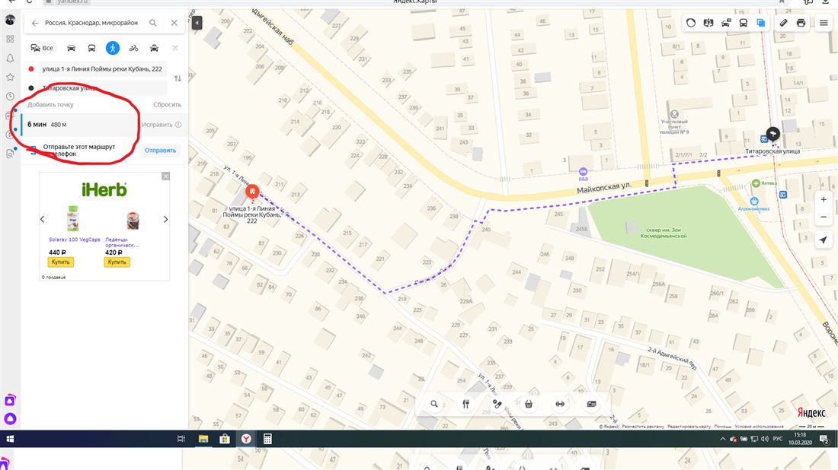The width and height of the screenshot is (838, 470).
Task: Collapse the left side panel arrow
Action: (197, 23)
